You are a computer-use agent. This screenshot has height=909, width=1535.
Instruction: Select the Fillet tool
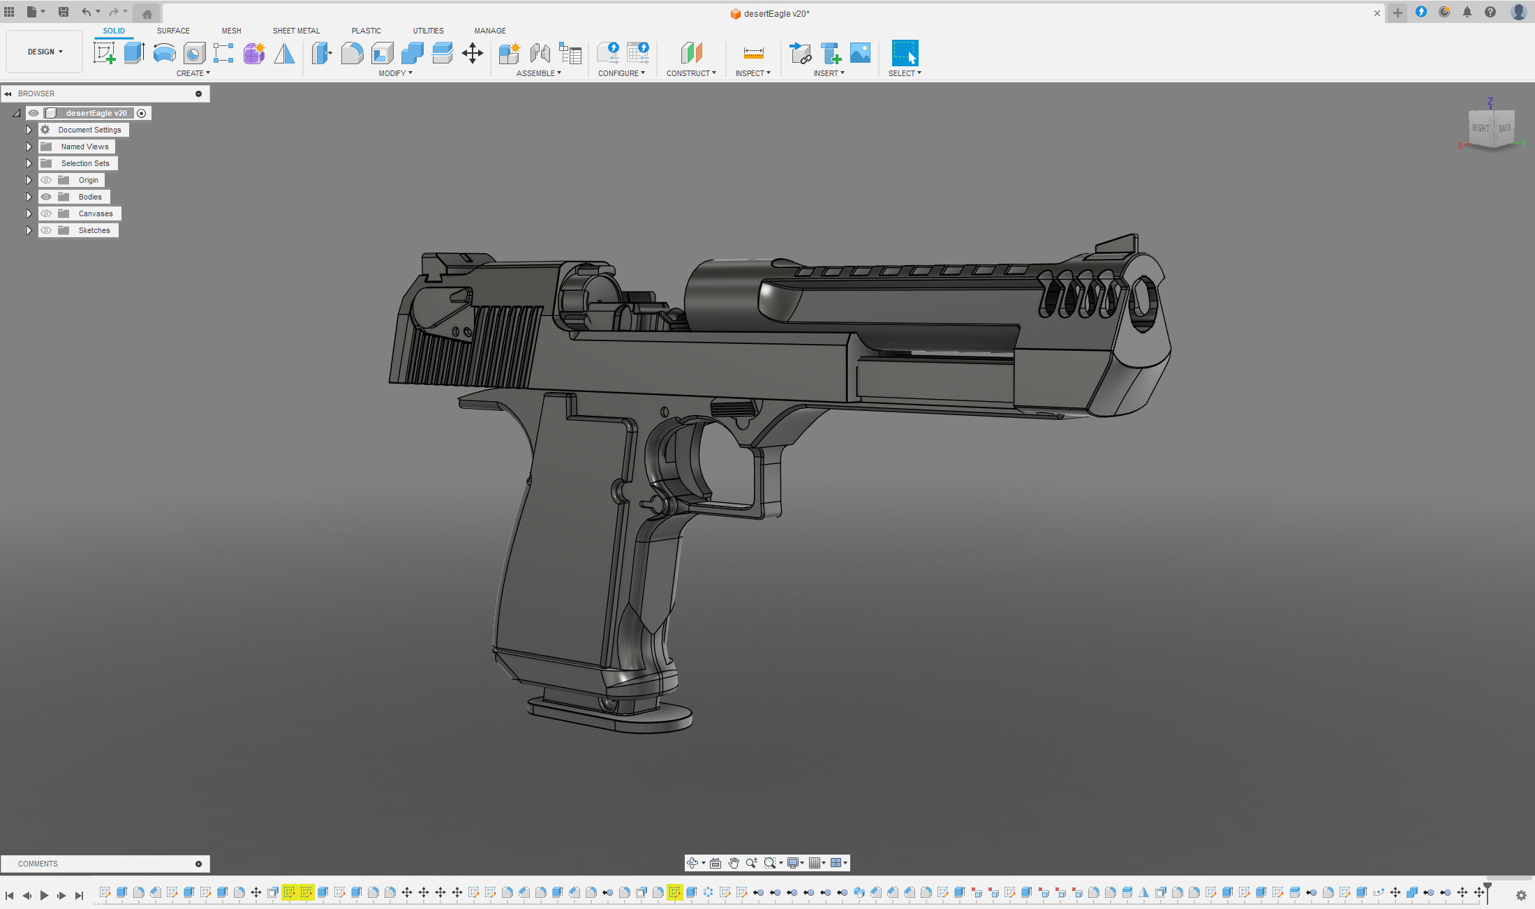point(352,53)
